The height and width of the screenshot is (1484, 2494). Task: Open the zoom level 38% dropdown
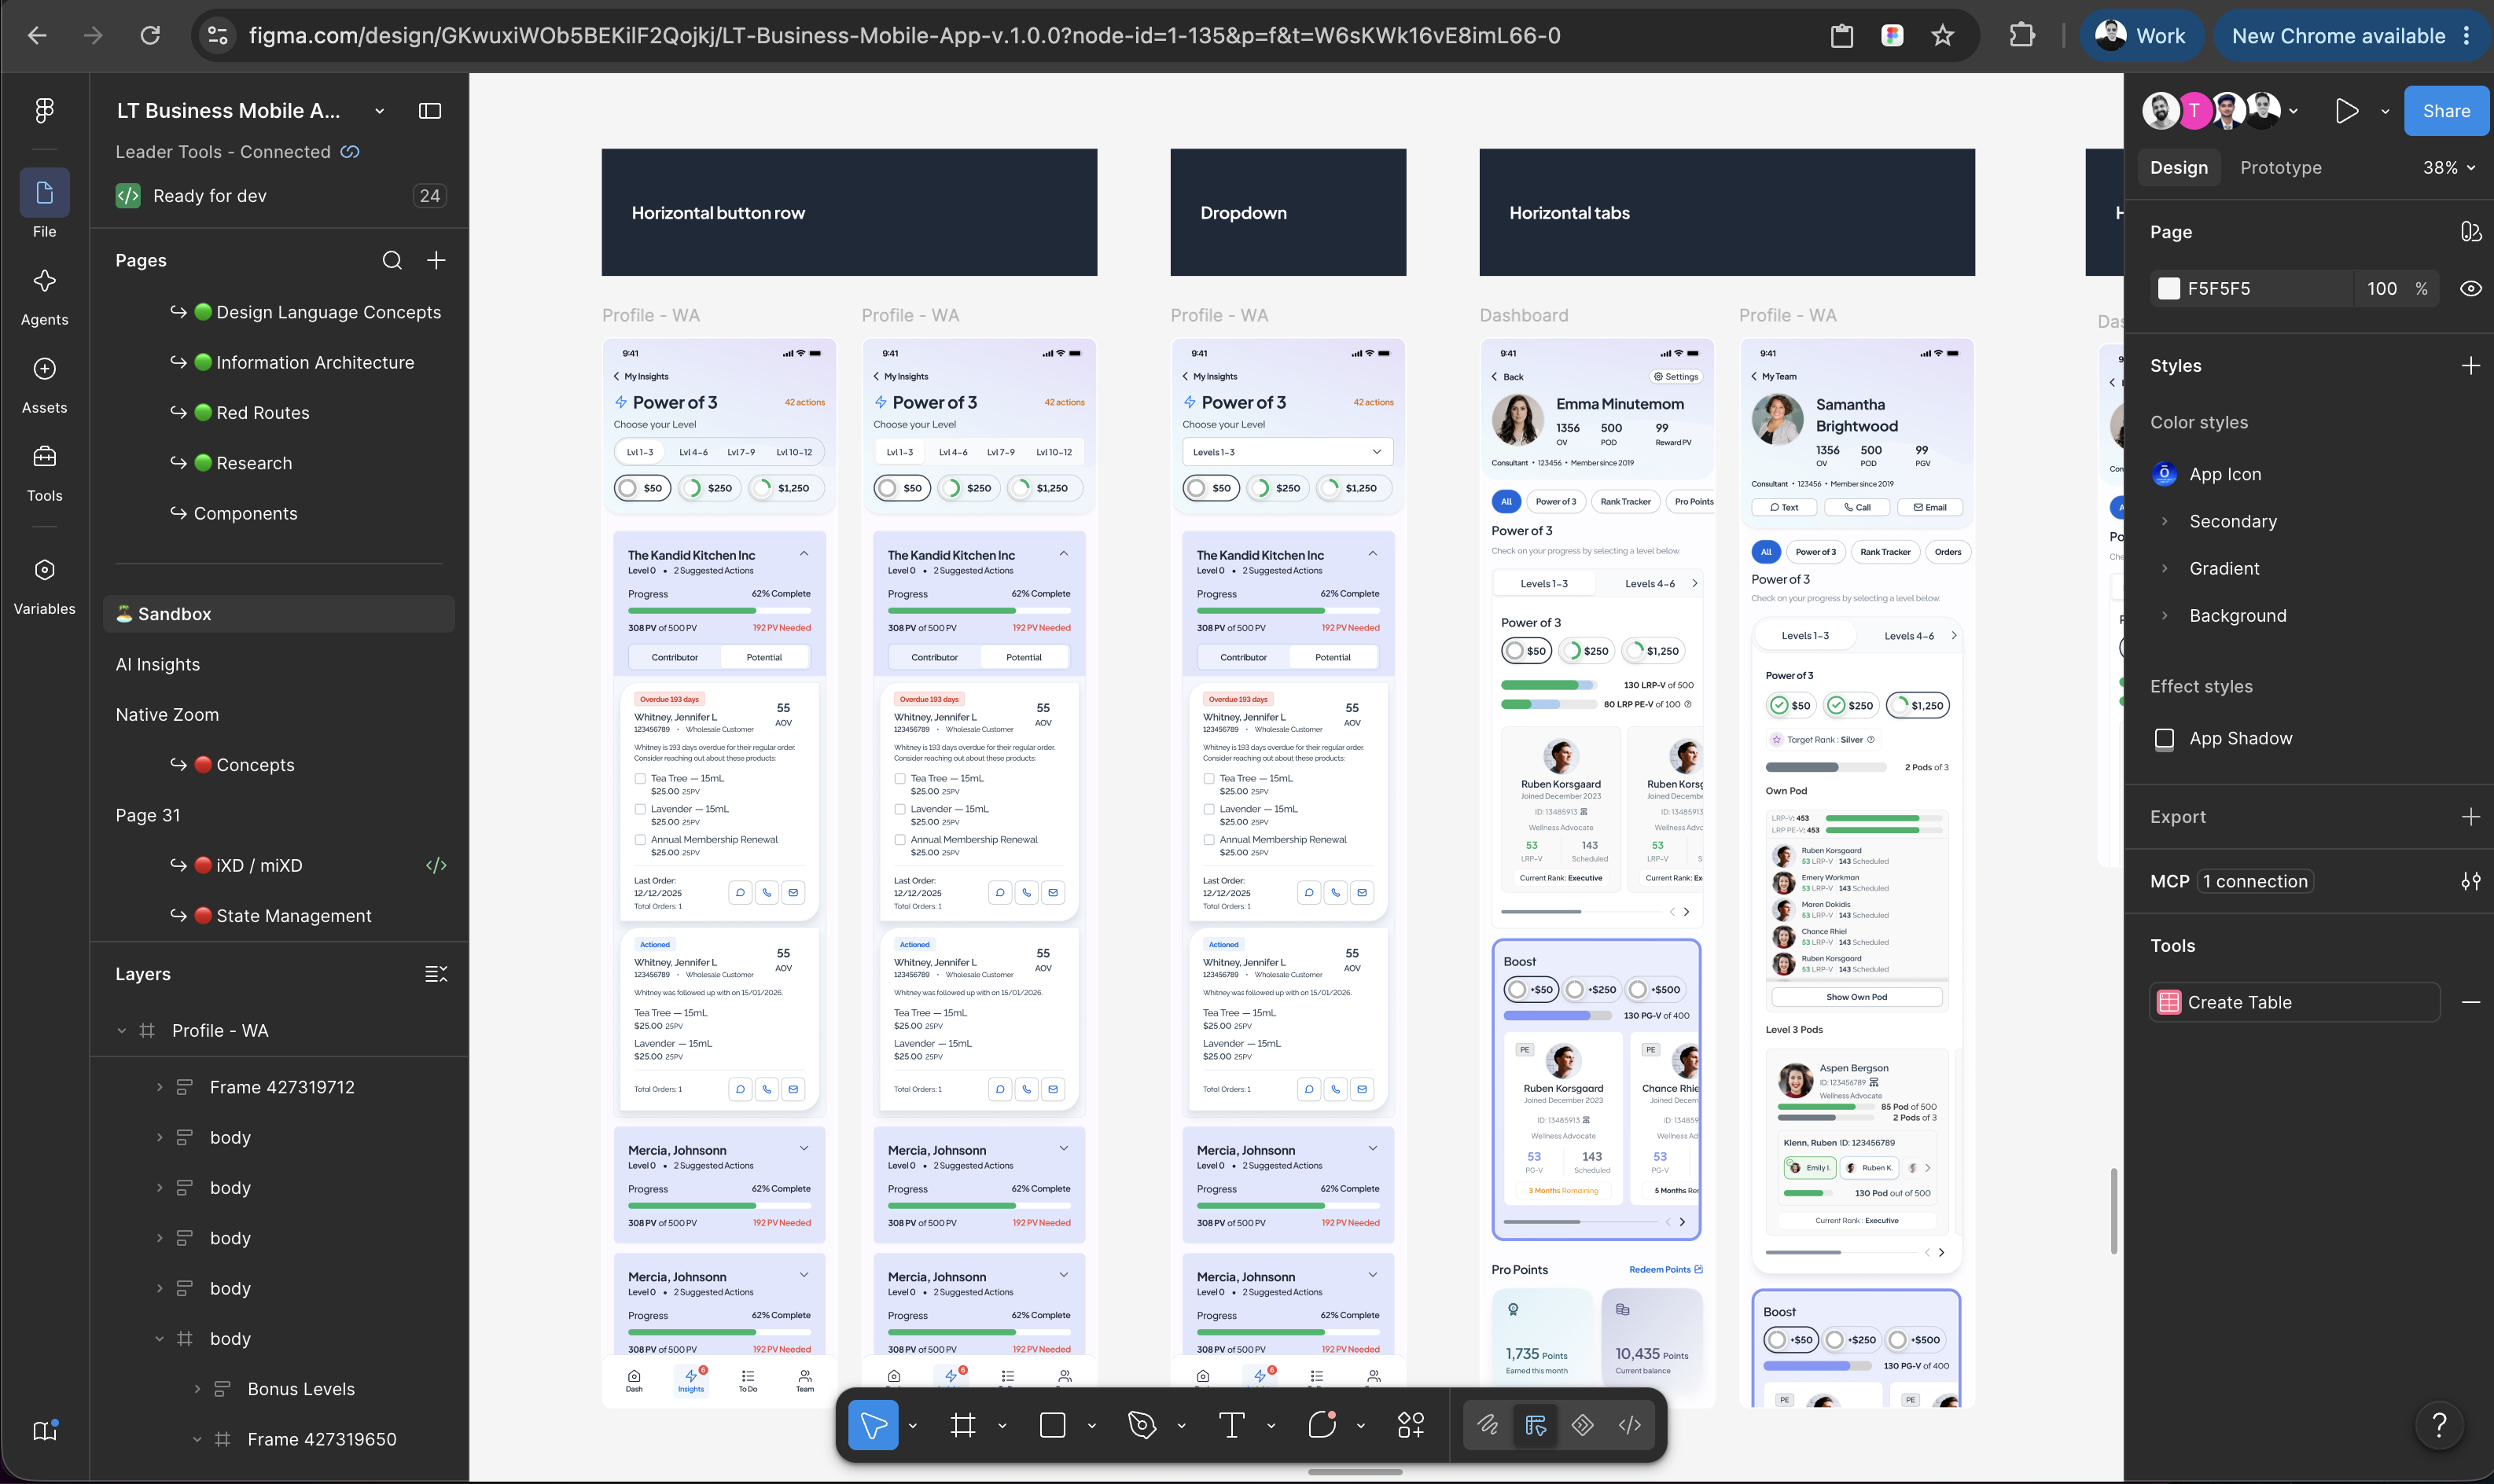click(2448, 168)
